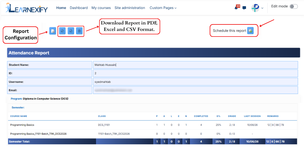Open the messaging chat bubble icon

click(x=244, y=8)
